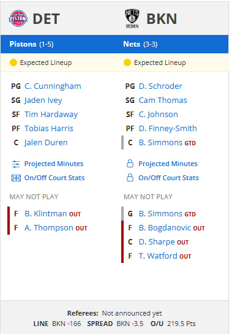Click the yellow Expected Lineup dot for Nets
The width and height of the screenshot is (232, 334).
[127, 63]
